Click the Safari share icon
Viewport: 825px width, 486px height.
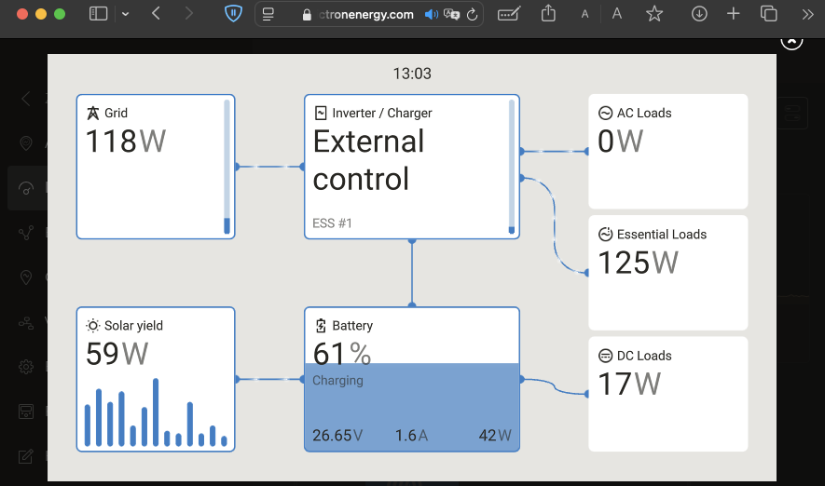pyautogui.click(x=548, y=14)
